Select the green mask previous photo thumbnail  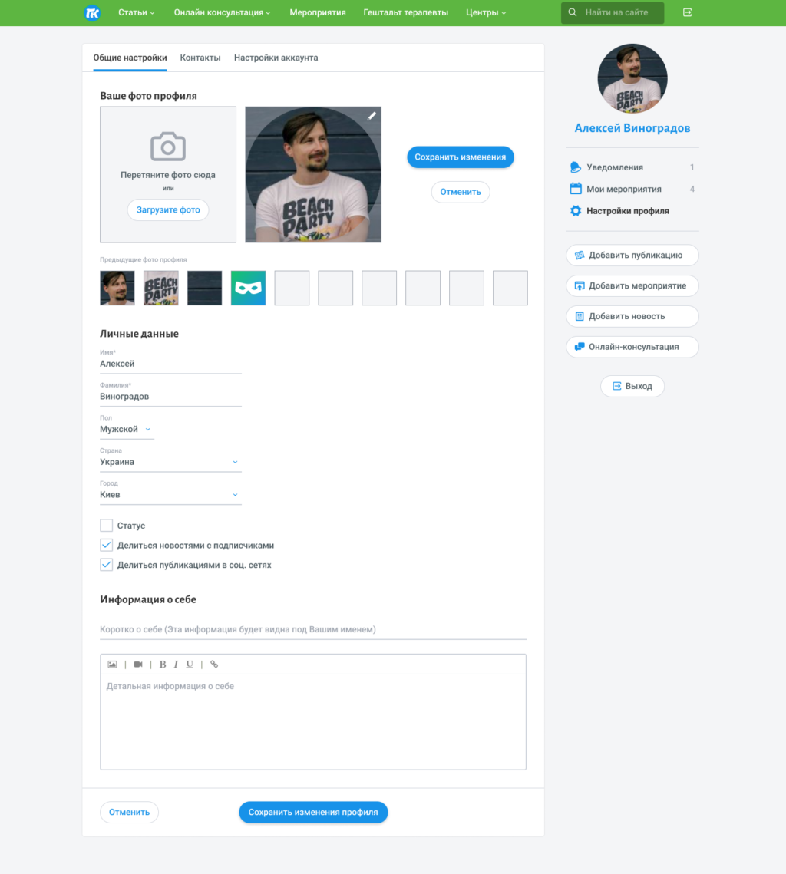tap(248, 289)
